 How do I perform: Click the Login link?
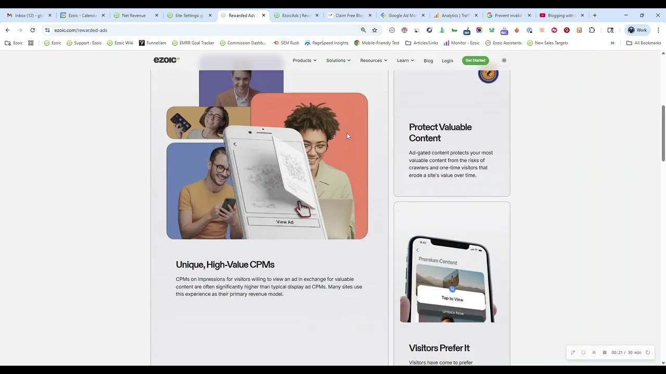447,61
